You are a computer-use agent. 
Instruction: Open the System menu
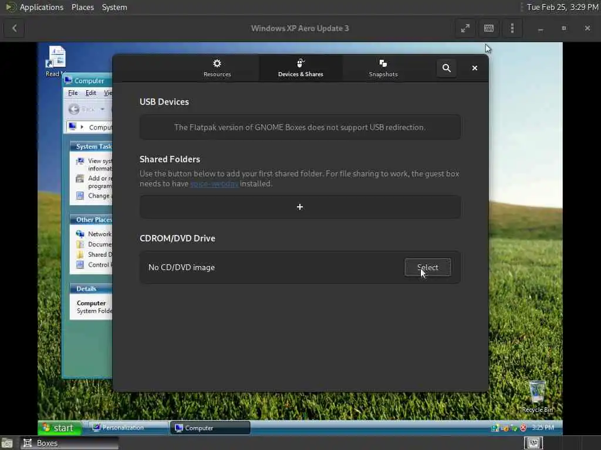point(114,7)
